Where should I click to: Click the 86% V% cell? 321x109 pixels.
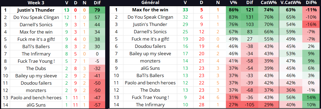[x=234, y=10]
